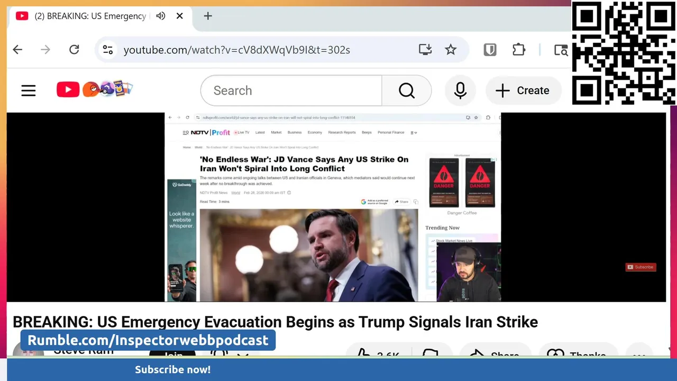677x381 pixels.
Task: Go back to the previous page
Action: 17,50
